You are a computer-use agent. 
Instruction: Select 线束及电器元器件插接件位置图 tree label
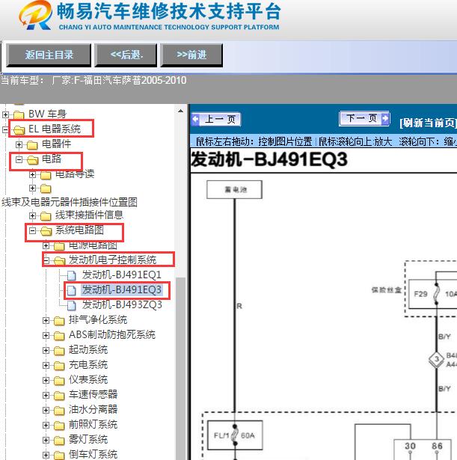pos(70,202)
